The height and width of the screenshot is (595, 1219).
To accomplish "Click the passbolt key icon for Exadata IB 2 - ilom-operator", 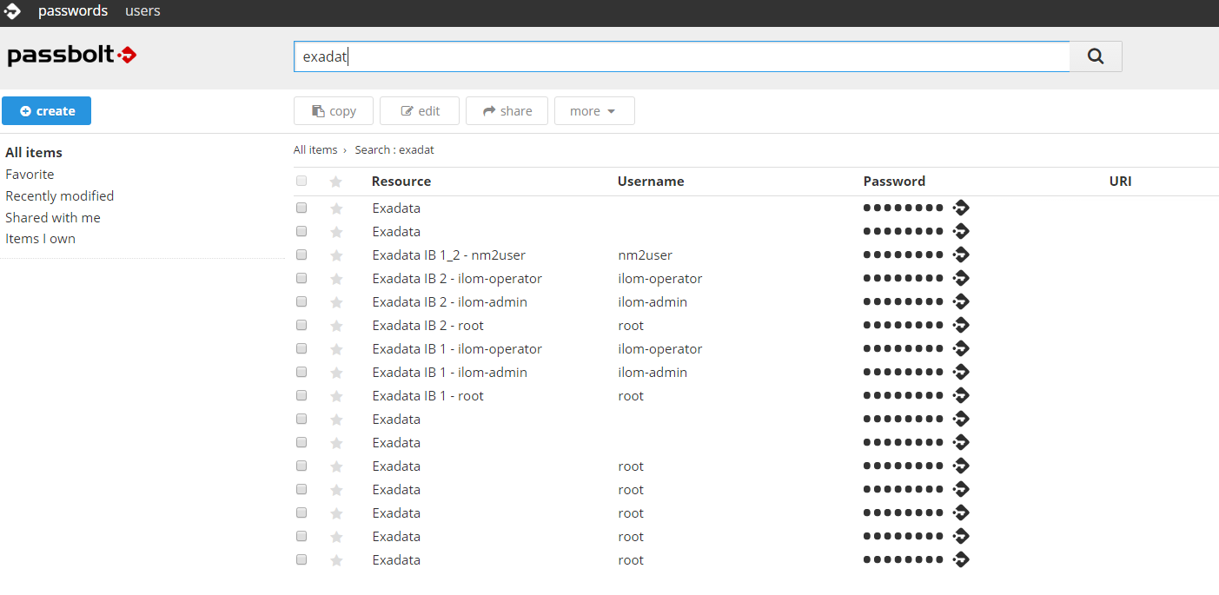I will pyautogui.click(x=961, y=278).
